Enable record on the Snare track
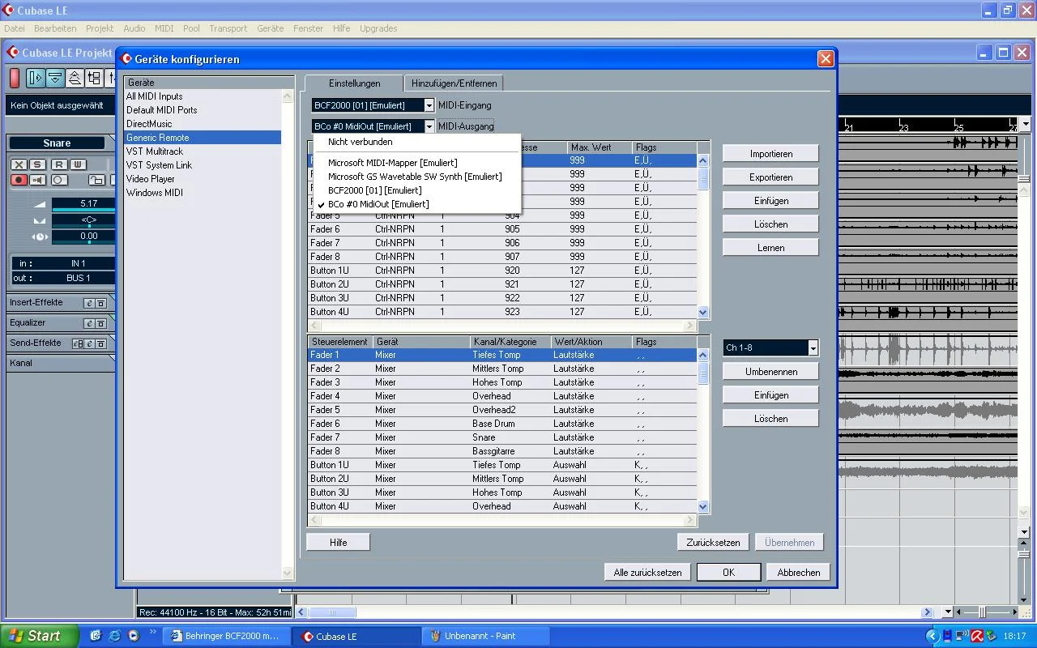This screenshot has height=648, width=1037. 19,180
